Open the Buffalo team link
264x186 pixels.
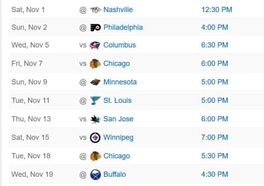pos(114,174)
